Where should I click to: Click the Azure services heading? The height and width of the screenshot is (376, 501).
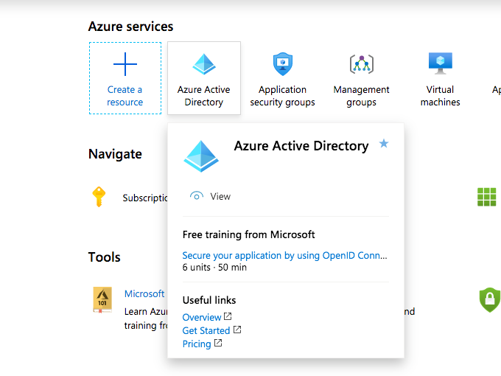click(130, 27)
